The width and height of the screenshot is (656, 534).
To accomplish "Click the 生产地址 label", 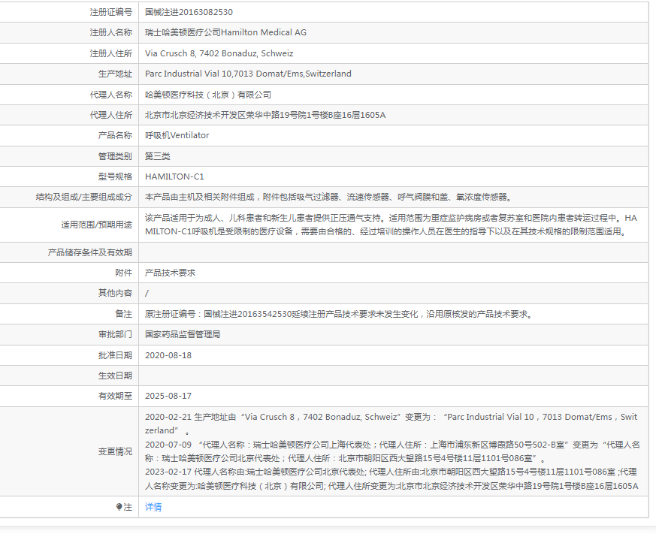I will click(115, 74).
